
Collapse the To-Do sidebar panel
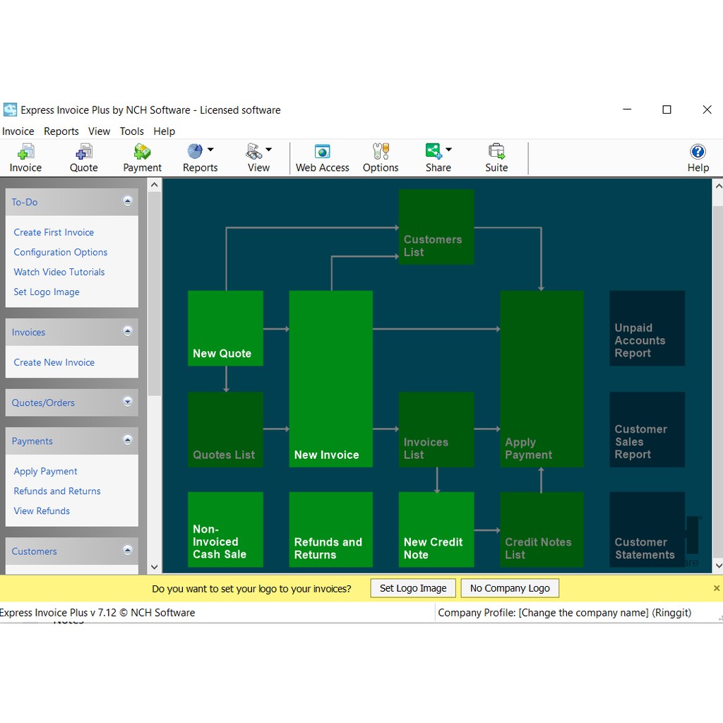[128, 201]
